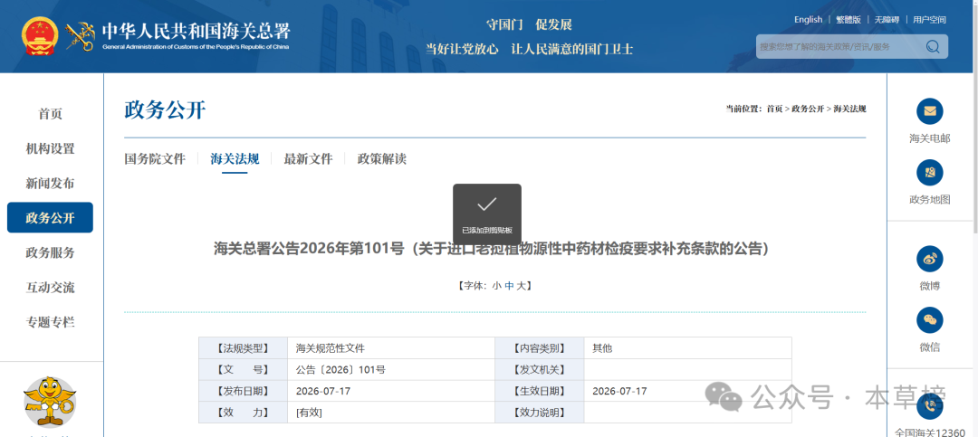
Task: Open 无障碍 accessibility mode
Action: [x=887, y=19]
